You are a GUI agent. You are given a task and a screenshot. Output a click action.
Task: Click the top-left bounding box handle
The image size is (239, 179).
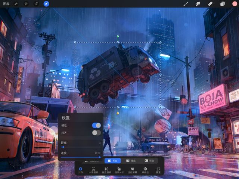tap(75, 42)
